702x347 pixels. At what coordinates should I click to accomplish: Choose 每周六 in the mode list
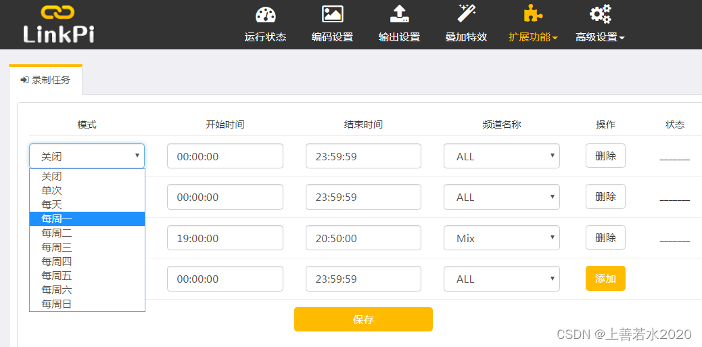pos(87,290)
